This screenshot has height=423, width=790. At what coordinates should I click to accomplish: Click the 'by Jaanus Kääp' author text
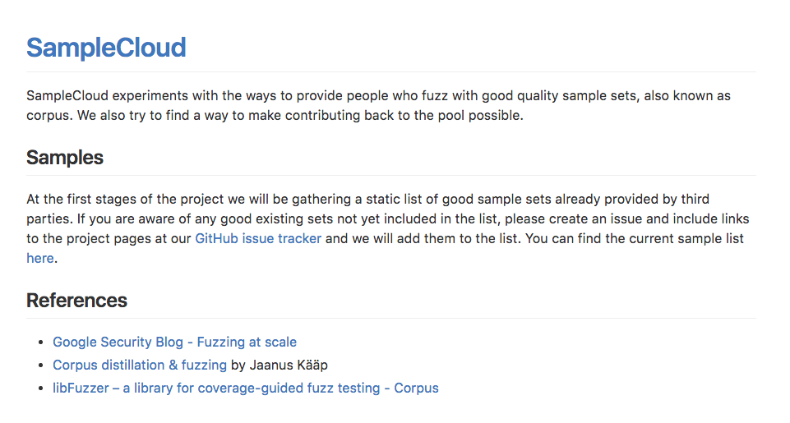tap(280, 365)
